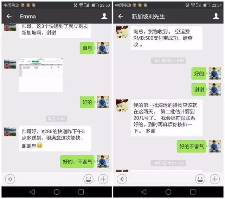Screen dimensions: 225x199
Task: Tap 刘先生's avatar beside 空运费 message
Action: pos(122,32)
